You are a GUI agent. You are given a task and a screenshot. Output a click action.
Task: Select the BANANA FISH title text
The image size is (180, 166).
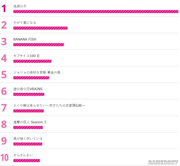[25, 39]
